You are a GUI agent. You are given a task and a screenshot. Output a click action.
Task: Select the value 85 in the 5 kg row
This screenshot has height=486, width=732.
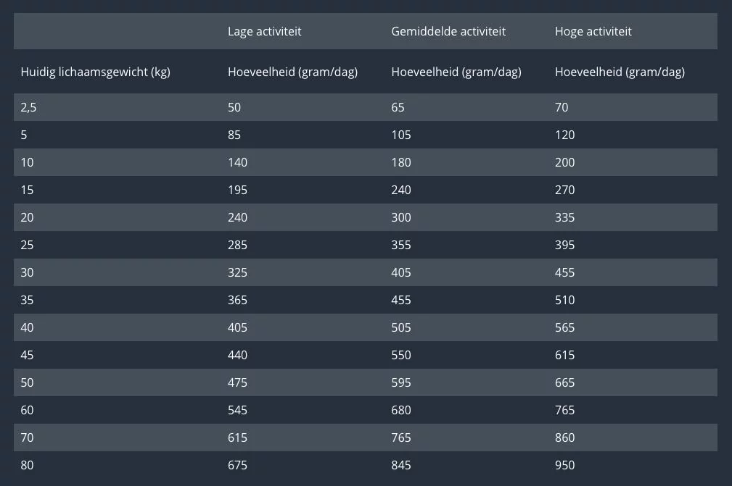(x=234, y=135)
